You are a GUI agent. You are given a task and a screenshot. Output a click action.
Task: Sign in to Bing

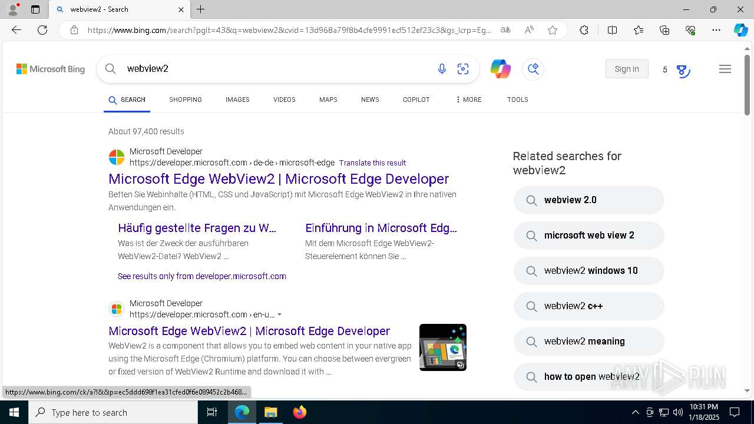coord(627,69)
